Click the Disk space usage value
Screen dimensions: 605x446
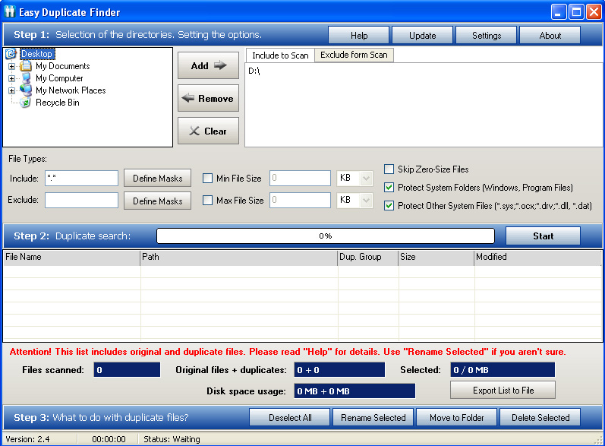(354, 391)
